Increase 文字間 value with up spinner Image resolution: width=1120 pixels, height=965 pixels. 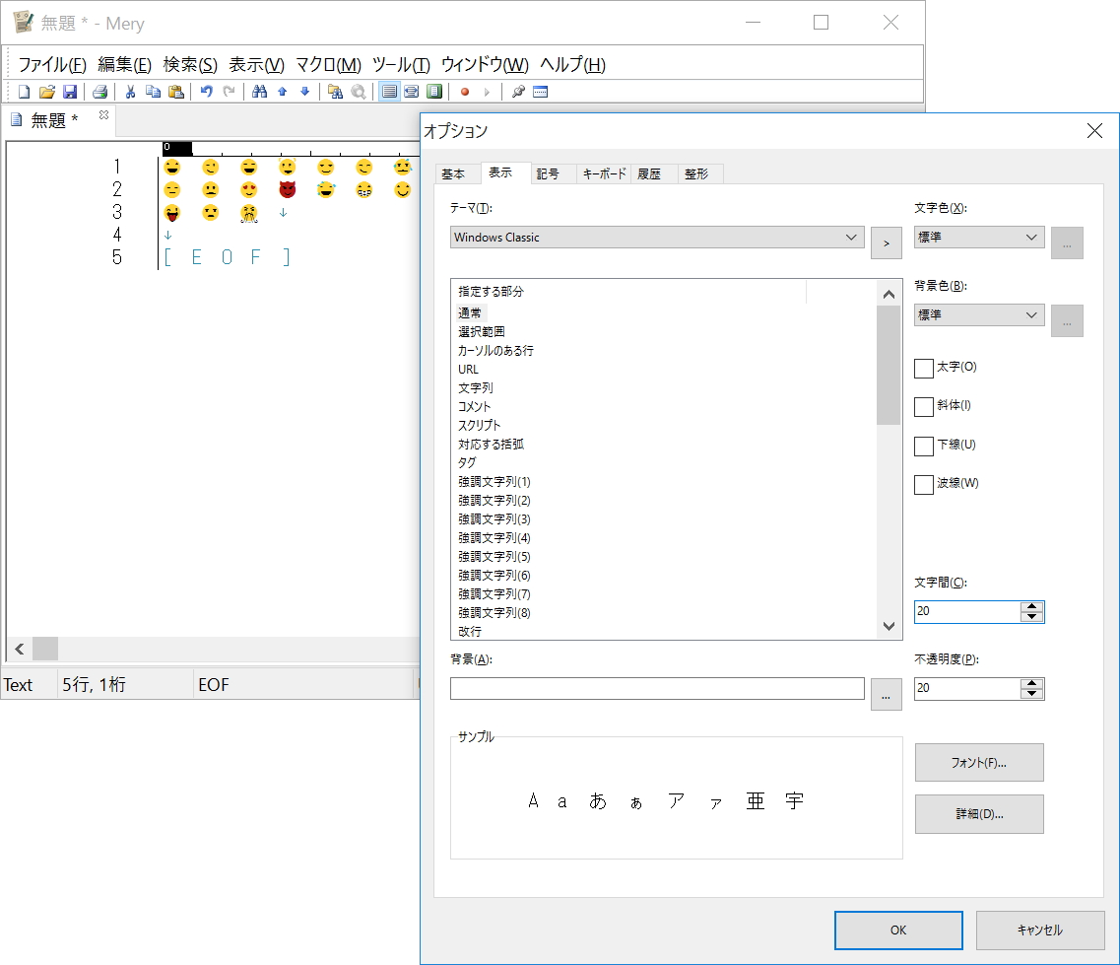pos(1031,607)
